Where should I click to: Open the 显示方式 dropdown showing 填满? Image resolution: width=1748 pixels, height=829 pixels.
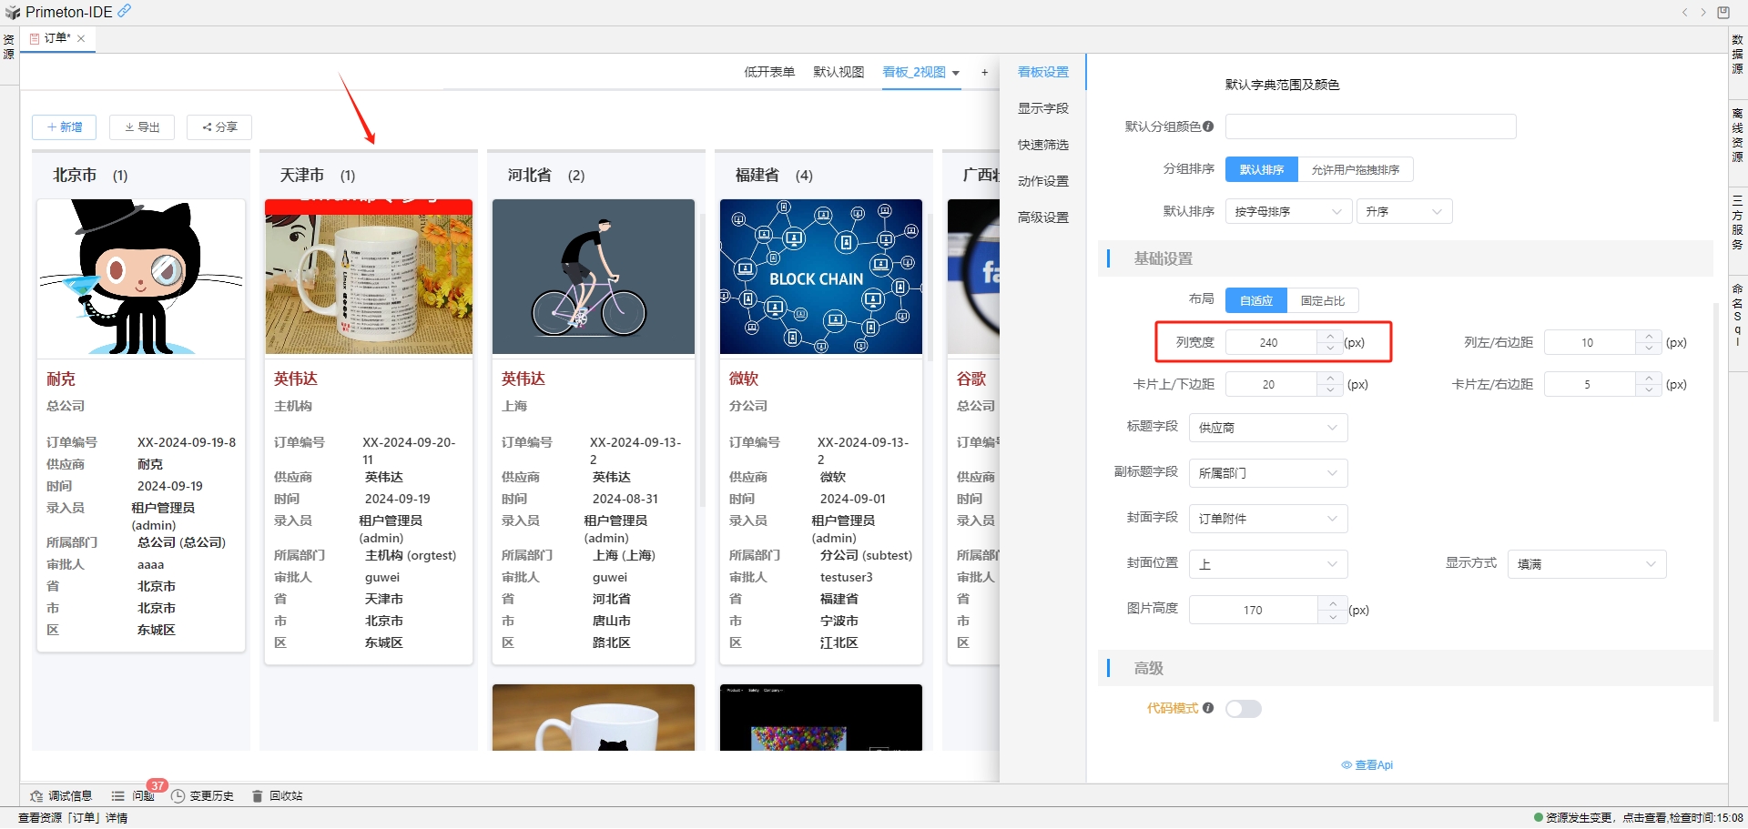tap(1586, 564)
